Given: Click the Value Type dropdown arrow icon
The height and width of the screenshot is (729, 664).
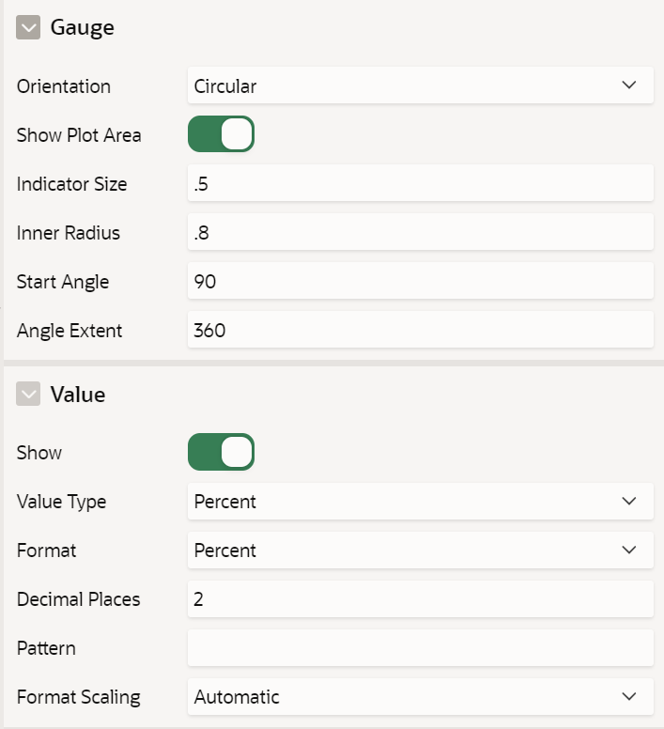Looking at the screenshot, I should click(629, 502).
